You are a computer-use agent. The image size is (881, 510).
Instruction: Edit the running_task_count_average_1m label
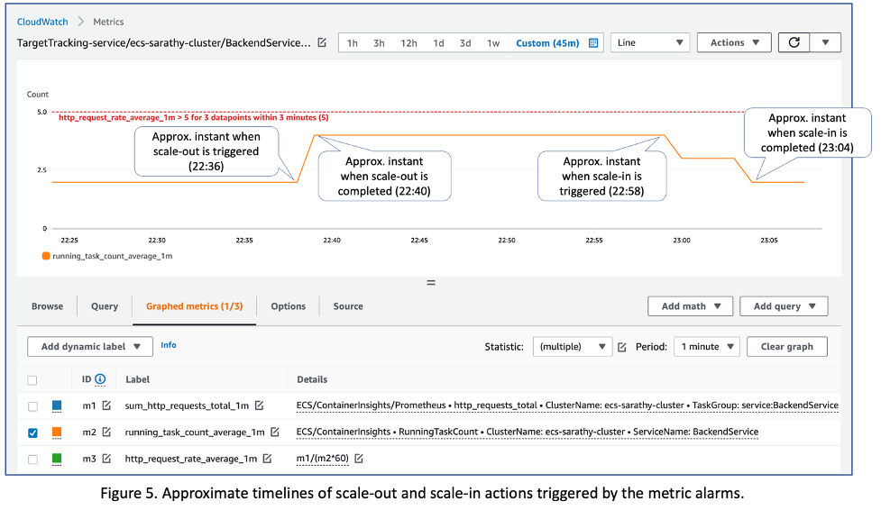click(275, 432)
